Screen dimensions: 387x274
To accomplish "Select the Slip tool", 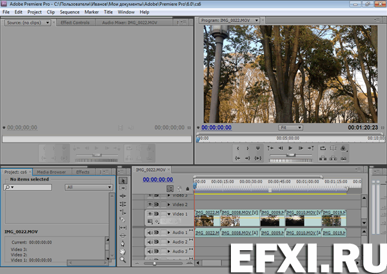I will point(123,228).
